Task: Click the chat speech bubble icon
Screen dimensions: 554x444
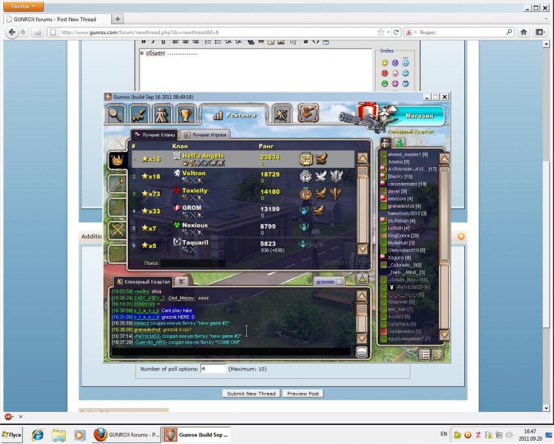Action: pos(361,352)
